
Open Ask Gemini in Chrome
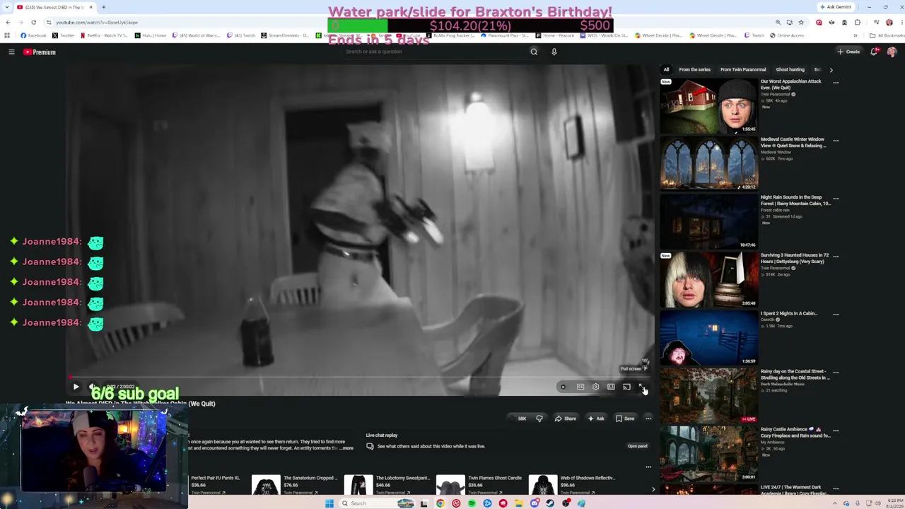tap(836, 7)
